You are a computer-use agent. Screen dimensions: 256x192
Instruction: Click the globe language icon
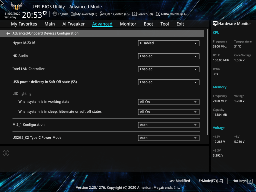[x=55, y=14]
